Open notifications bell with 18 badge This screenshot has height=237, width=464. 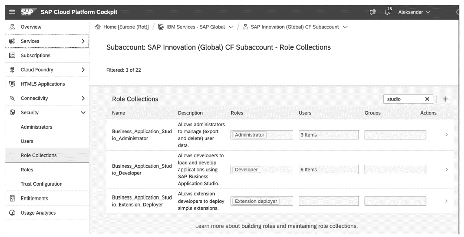tap(388, 11)
